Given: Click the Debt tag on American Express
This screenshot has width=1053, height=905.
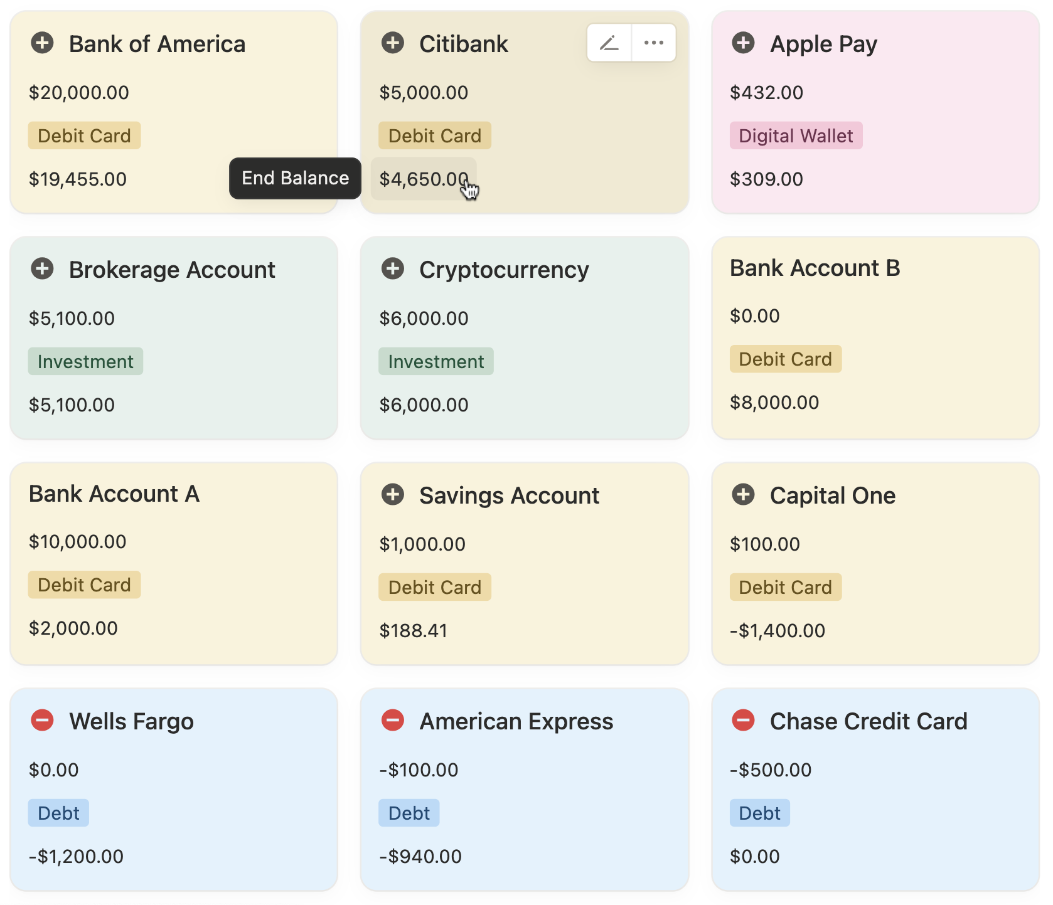Looking at the screenshot, I should pos(409,813).
